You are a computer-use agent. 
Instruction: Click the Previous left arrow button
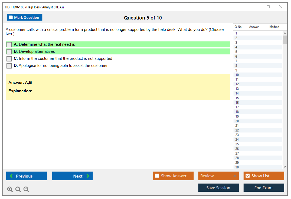point(27,176)
